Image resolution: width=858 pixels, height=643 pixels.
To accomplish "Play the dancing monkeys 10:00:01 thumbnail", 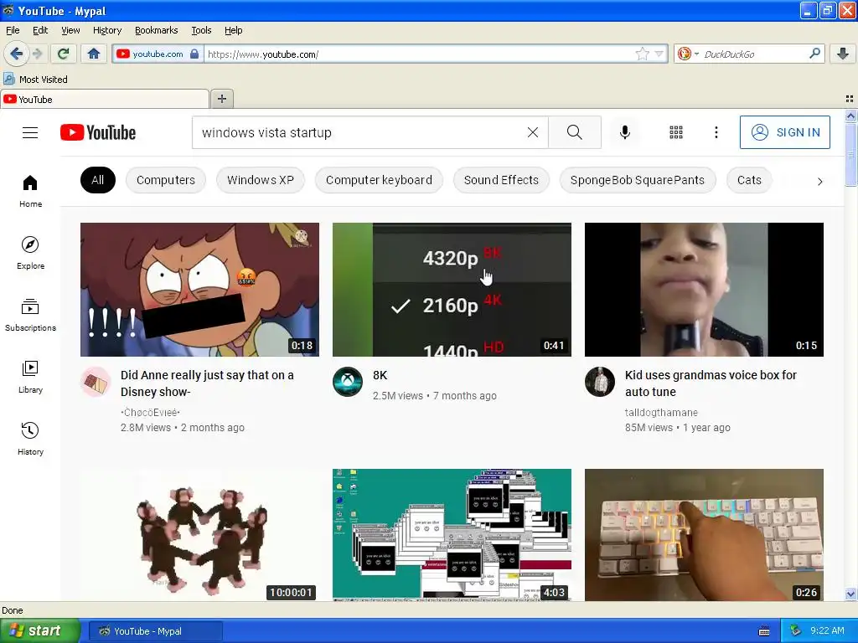I will coord(199,535).
